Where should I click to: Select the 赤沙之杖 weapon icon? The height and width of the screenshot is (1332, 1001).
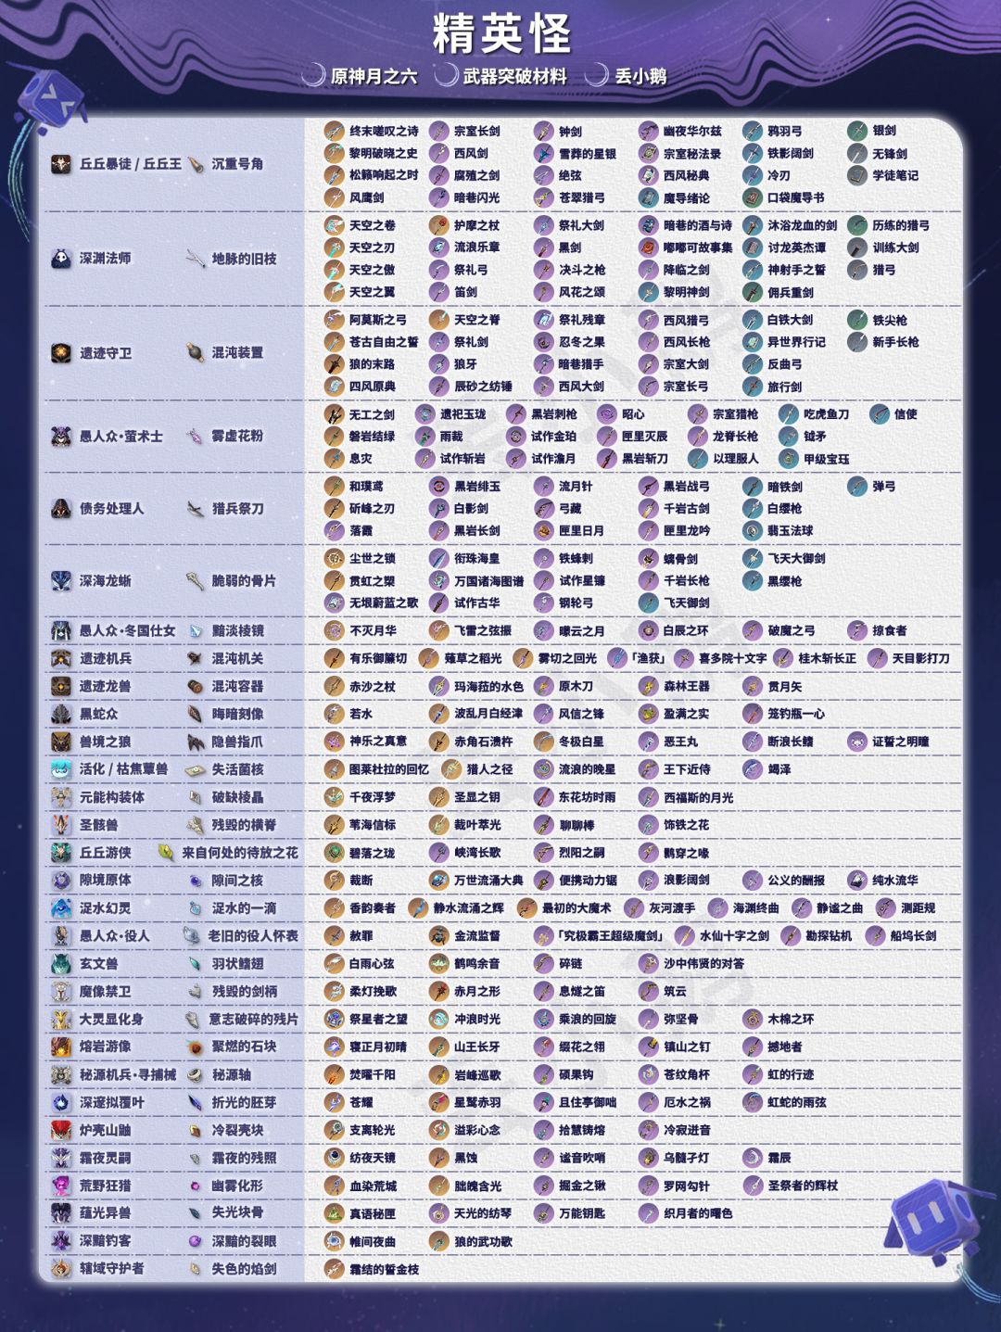click(x=335, y=687)
